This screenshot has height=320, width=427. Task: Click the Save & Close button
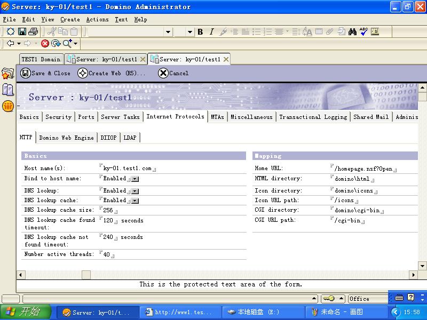[x=45, y=73]
